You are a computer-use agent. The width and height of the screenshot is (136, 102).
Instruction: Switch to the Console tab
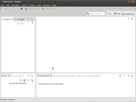[83, 76]
